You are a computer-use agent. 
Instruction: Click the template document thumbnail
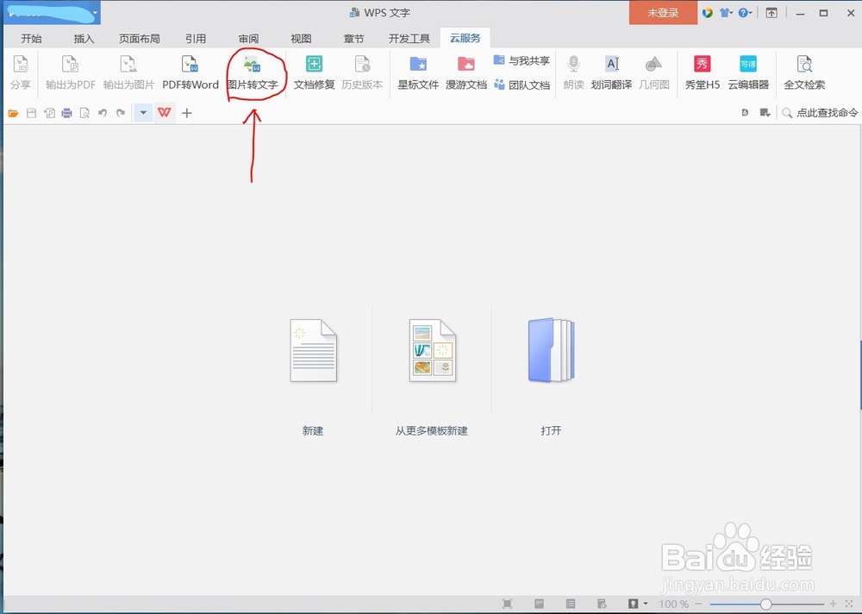pyautogui.click(x=433, y=350)
